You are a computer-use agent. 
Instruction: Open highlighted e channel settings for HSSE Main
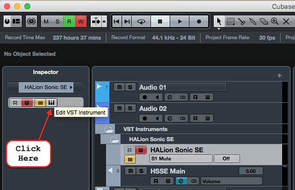[181, 181]
